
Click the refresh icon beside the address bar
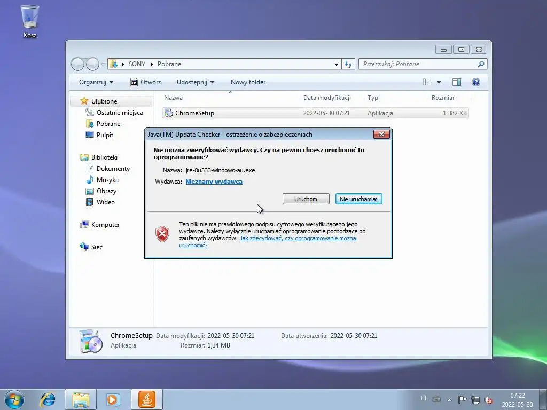click(x=348, y=64)
